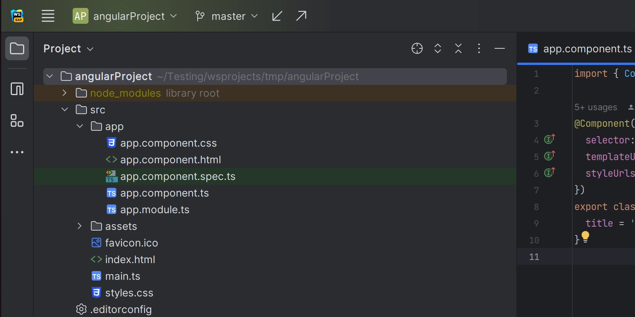Collapse the app folder
The image size is (635, 317).
point(80,126)
